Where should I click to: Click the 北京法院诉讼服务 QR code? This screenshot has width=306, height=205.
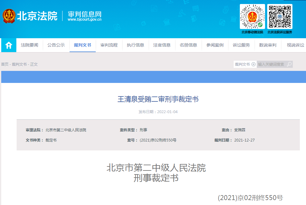click(280, 16)
